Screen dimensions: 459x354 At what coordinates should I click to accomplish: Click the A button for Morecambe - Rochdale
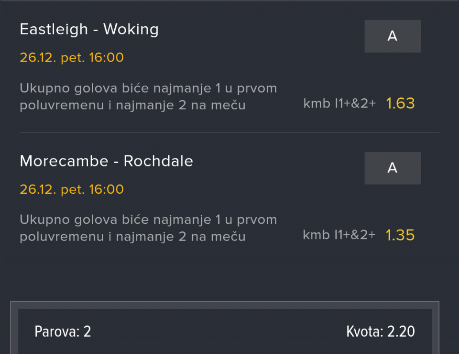pyautogui.click(x=392, y=168)
